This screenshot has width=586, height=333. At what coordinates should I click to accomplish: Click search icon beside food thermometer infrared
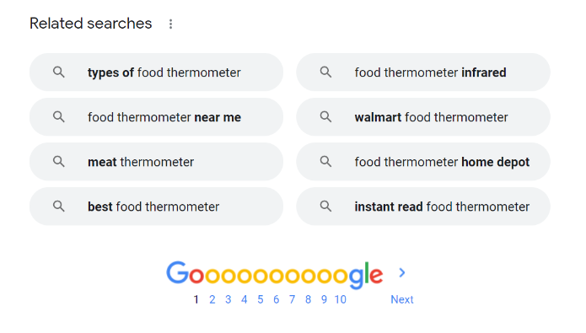pos(325,73)
